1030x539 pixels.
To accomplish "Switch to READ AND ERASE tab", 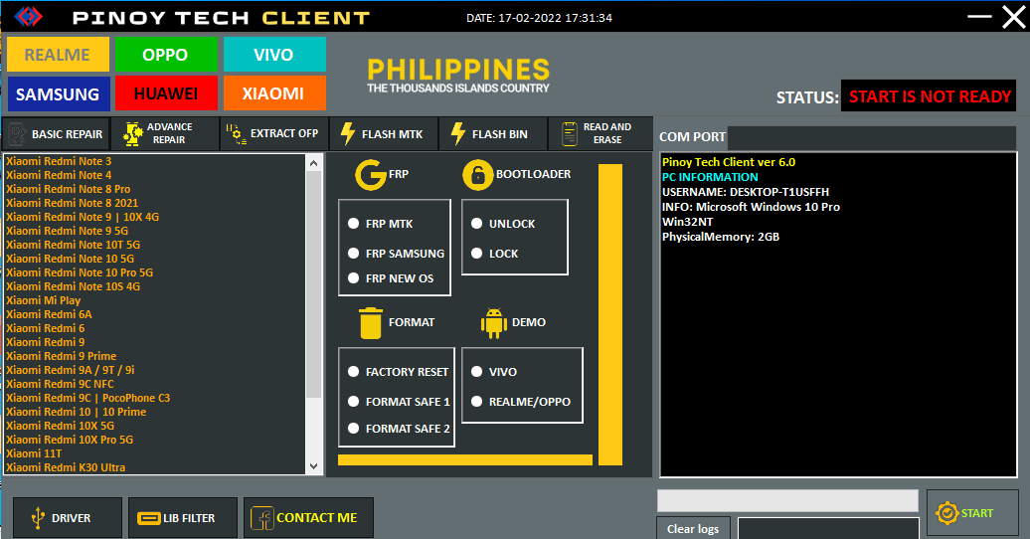I will (x=601, y=134).
